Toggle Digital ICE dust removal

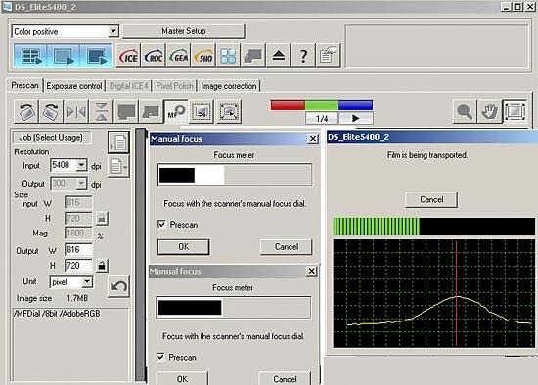coord(128,56)
